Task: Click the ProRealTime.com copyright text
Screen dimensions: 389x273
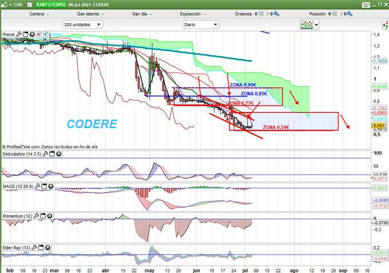Action: 50,147
